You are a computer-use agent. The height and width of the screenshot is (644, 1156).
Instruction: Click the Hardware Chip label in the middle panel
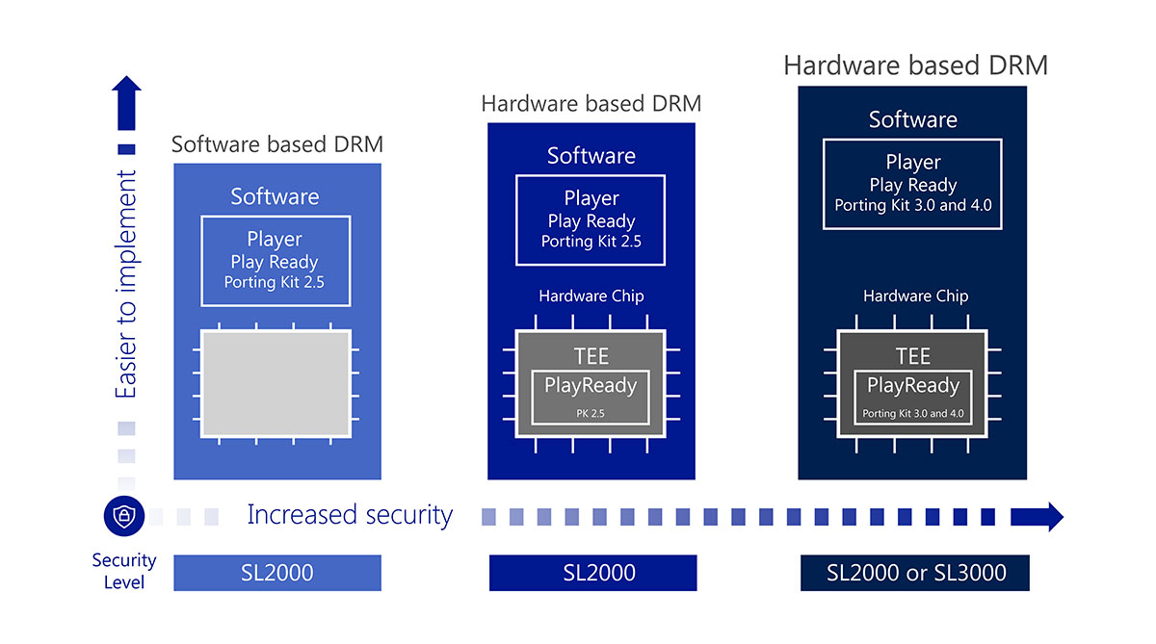(x=591, y=296)
